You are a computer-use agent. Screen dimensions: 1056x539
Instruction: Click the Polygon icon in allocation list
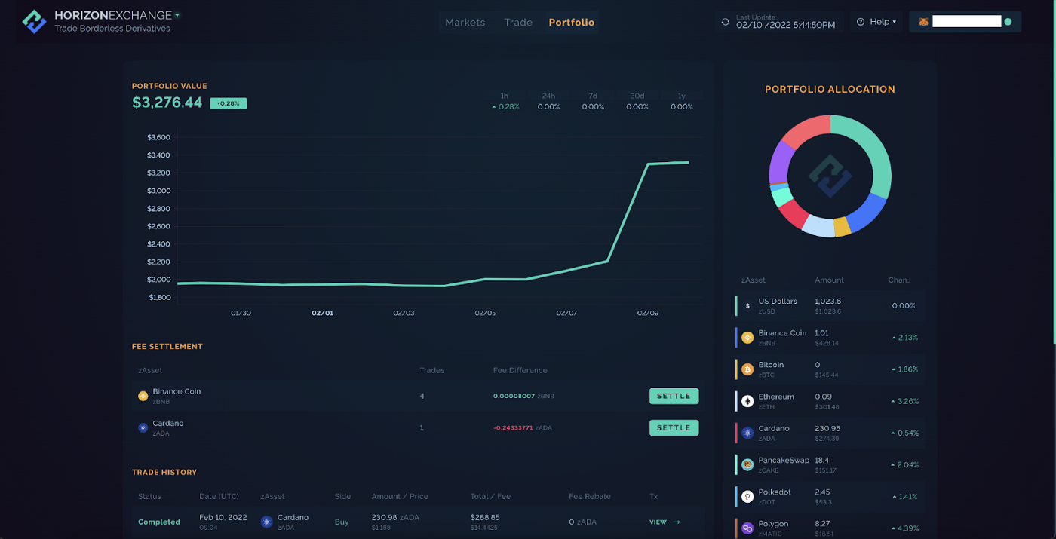click(x=747, y=528)
